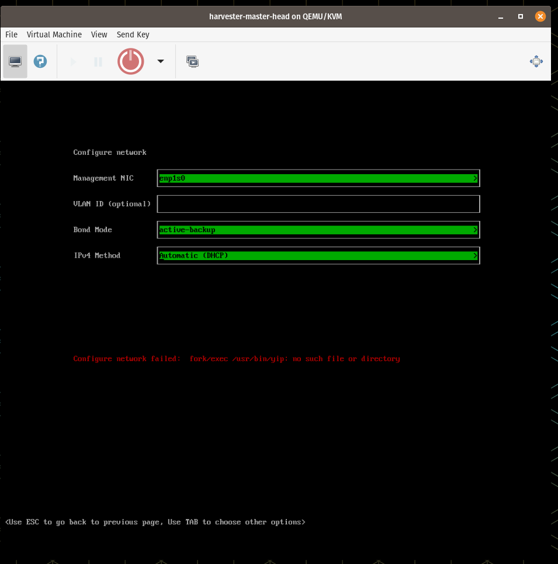Click the window title harvester-master-head on QEMU/KVM

pyautogui.click(x=275, y=16)
